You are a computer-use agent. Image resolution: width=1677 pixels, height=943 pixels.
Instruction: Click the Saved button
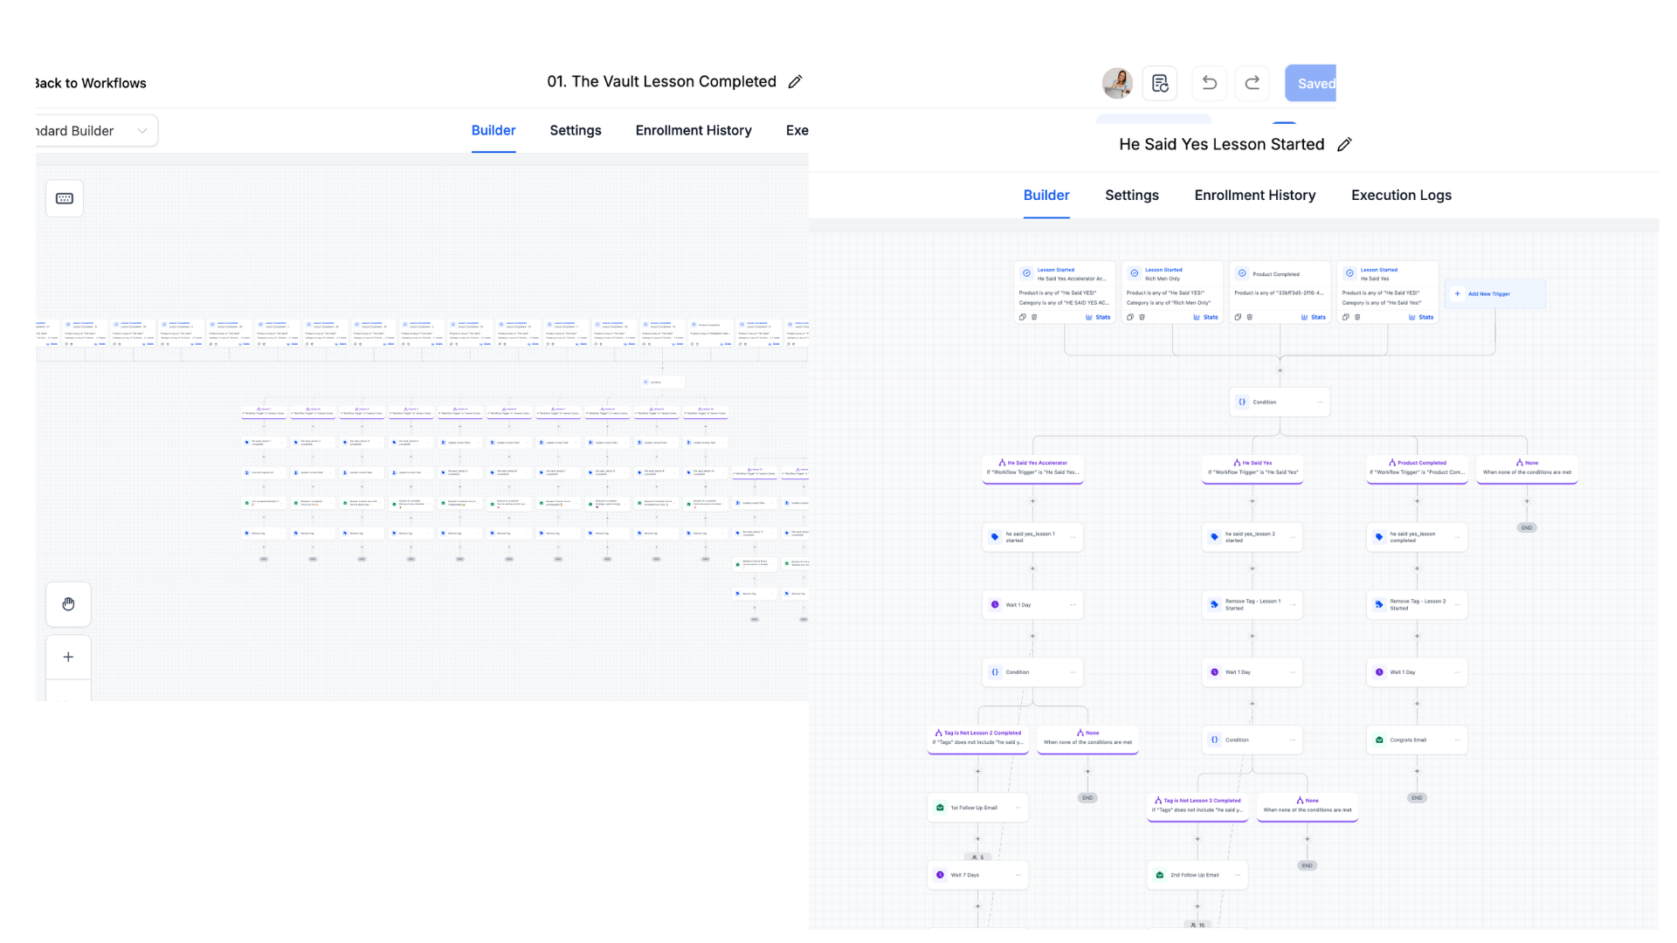click(x=1314, y=83)
